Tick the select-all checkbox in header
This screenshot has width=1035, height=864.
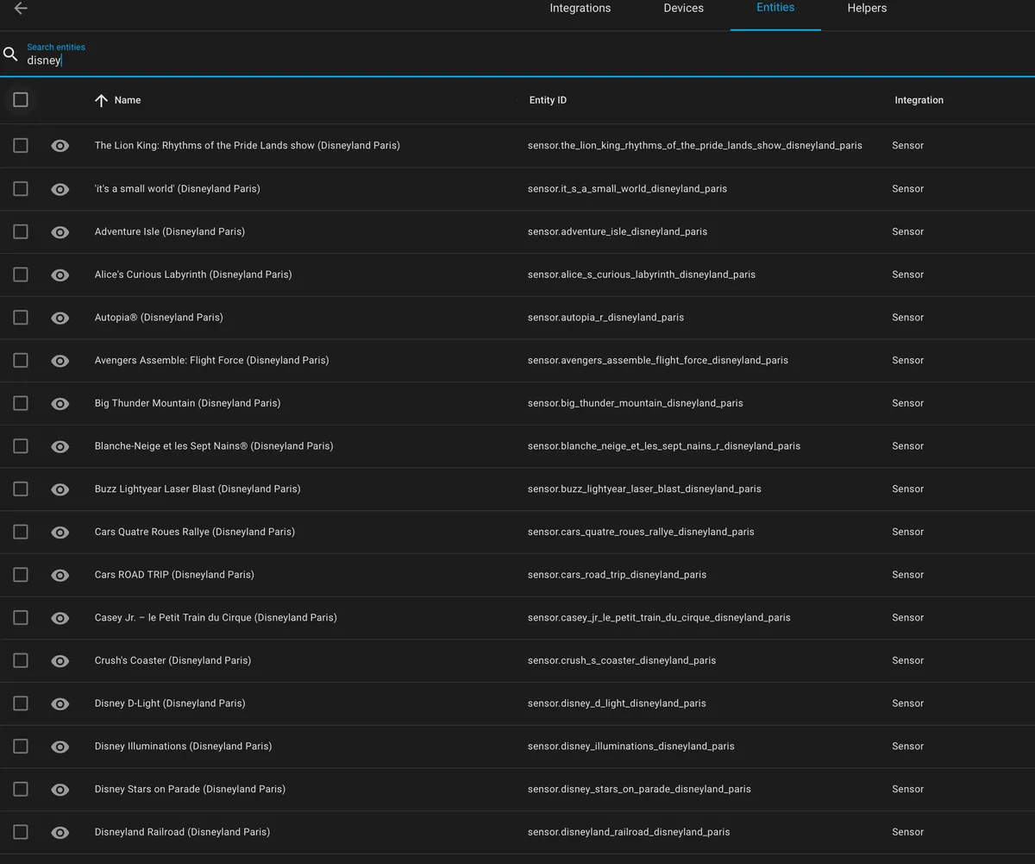click(x=21, y=100)
